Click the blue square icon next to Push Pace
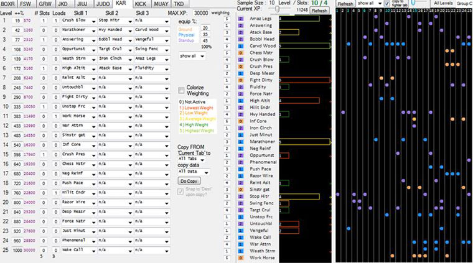Screen dimensions: 473x263 241,169
